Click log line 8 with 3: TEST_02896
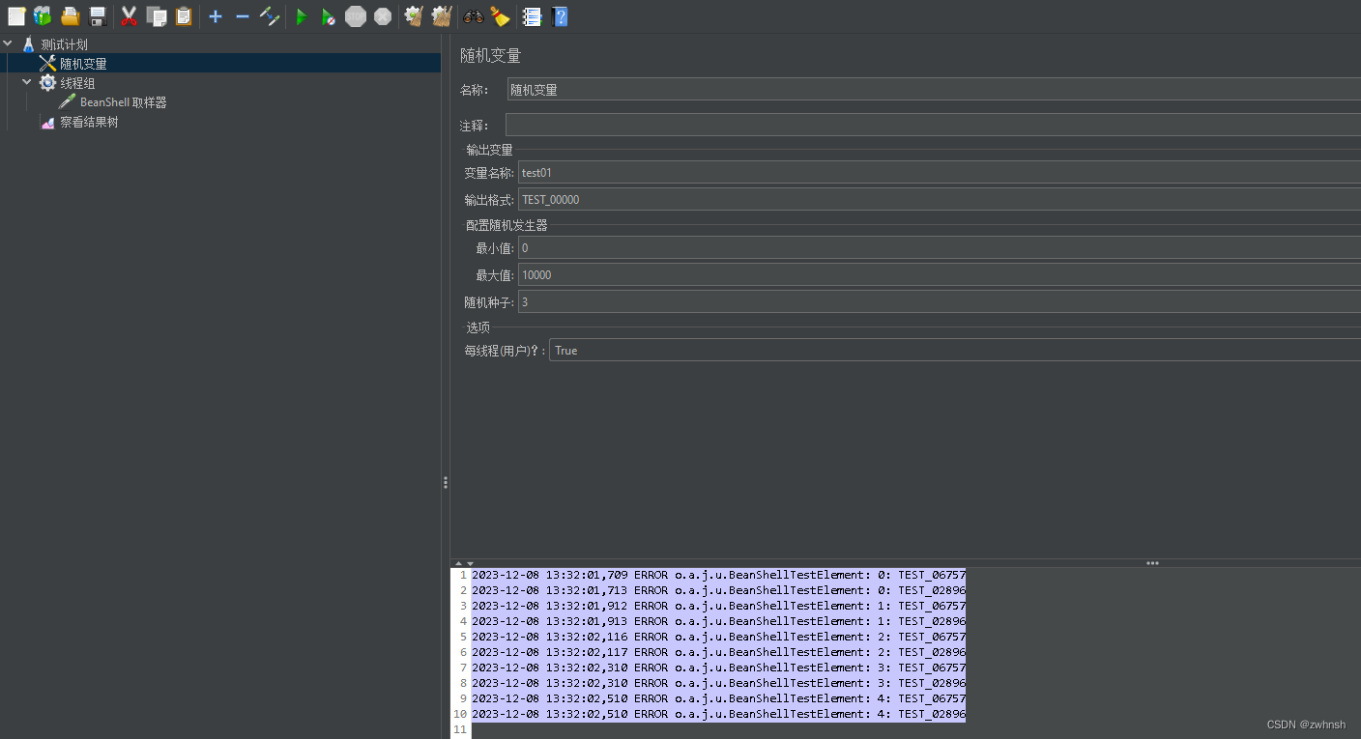 point(718,683)
